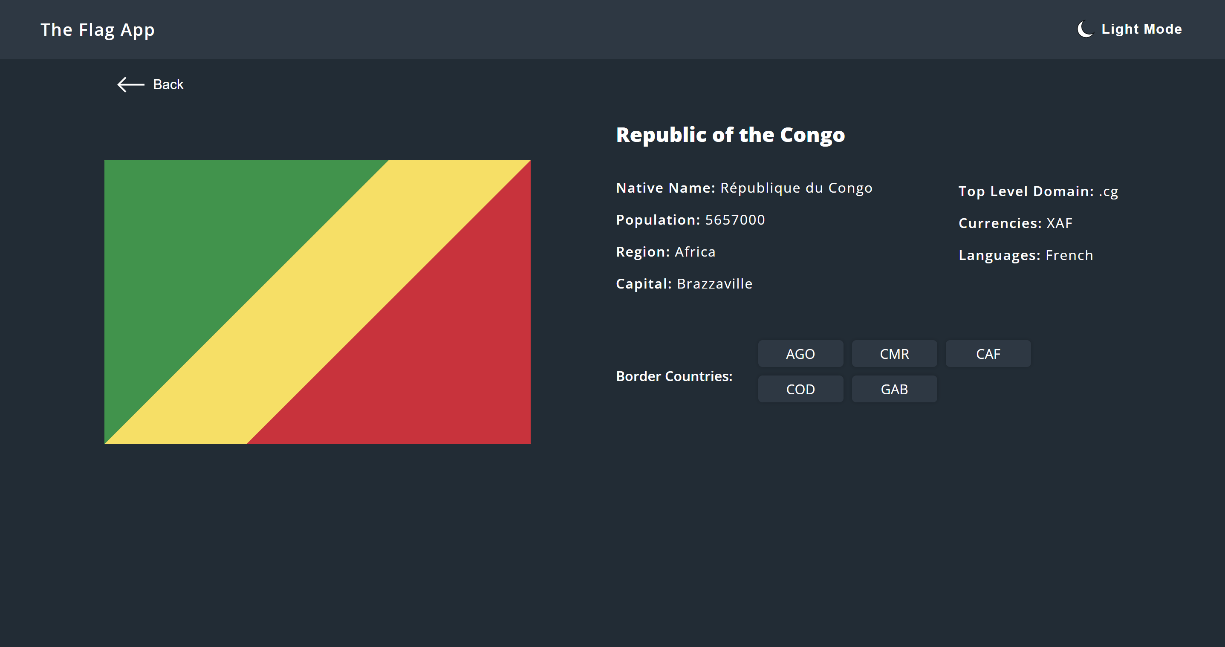Click the Languages French line
Viewport: 1225px width, 647px height.
(x=1025, y=255)
